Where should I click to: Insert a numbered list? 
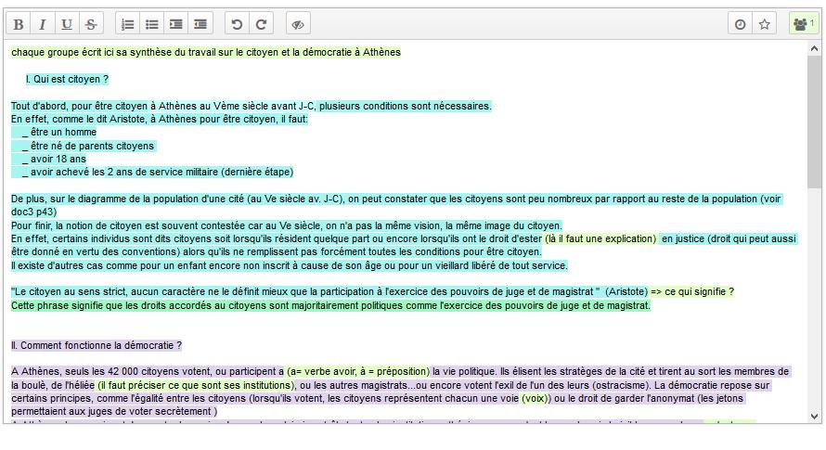point(128,24)
